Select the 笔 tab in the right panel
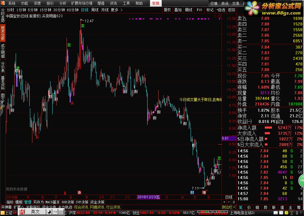This screenshot has width=304, height=216. pos(240,207)
